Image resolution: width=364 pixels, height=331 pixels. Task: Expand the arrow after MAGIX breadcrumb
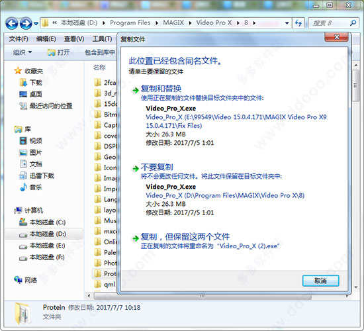[x=191, y=23]
